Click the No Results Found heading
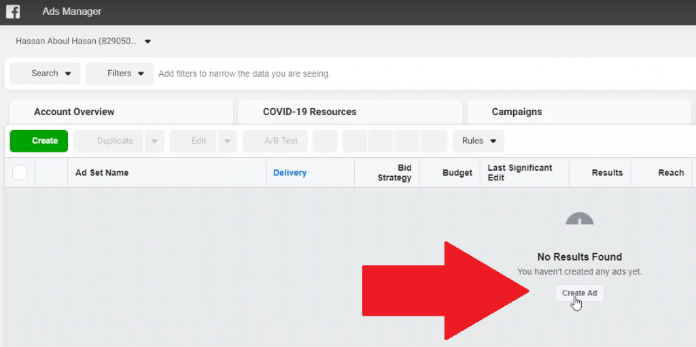 tap(580, 257)
